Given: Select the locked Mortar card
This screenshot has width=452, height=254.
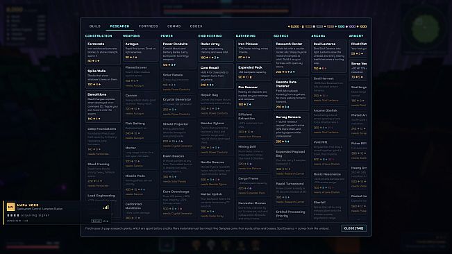Looking at the screenshot, I should click(x=141, y=157).
